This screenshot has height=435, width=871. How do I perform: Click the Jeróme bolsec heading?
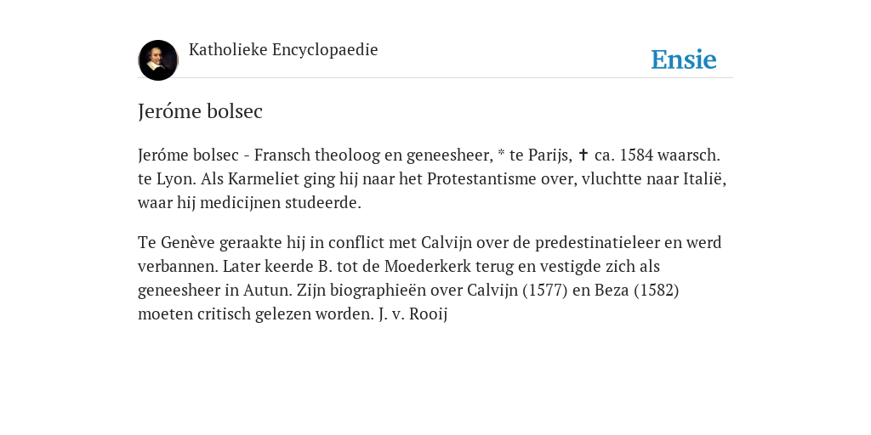coord(200,111)
